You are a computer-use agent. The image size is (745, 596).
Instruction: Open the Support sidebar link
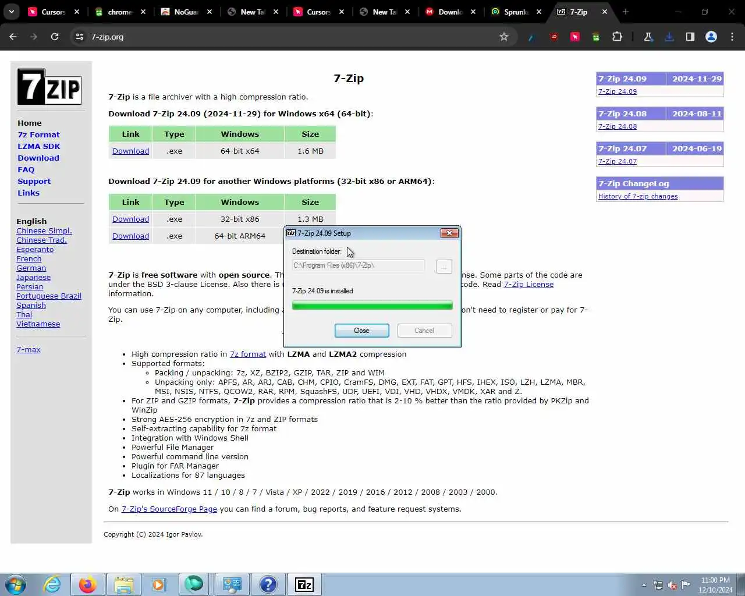click(34, 181)
